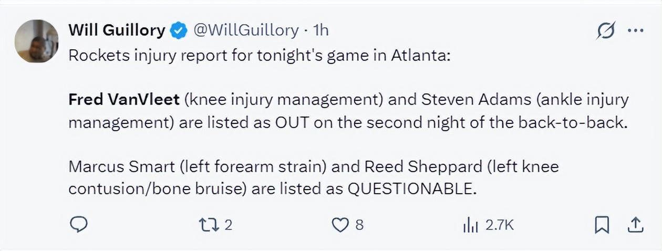Open Will Guillory's profile picture
662x251 pixels.
[36, 41]
